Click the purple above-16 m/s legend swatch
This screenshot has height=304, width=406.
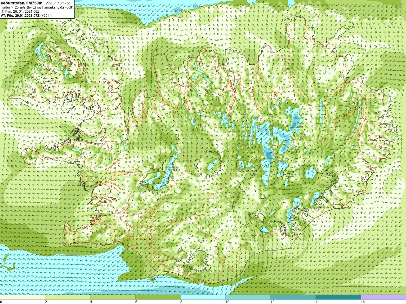tap(383, 297)
